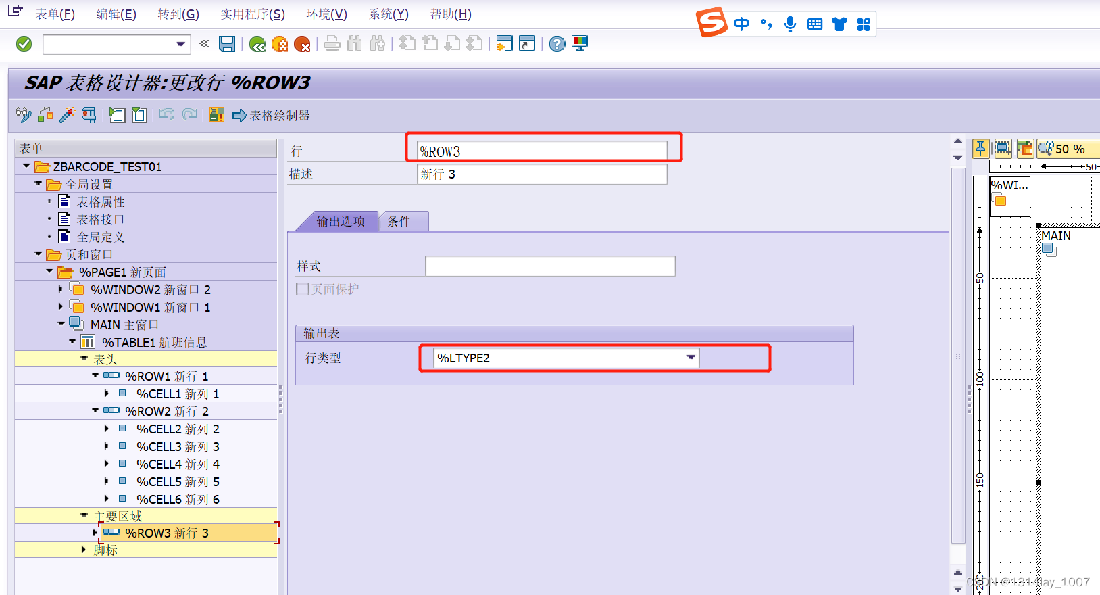Viewport: 1100px width, 595px height.
Task: Open the 编辑(E) menu
Action: pyautogui.click(x=116, y=14)
